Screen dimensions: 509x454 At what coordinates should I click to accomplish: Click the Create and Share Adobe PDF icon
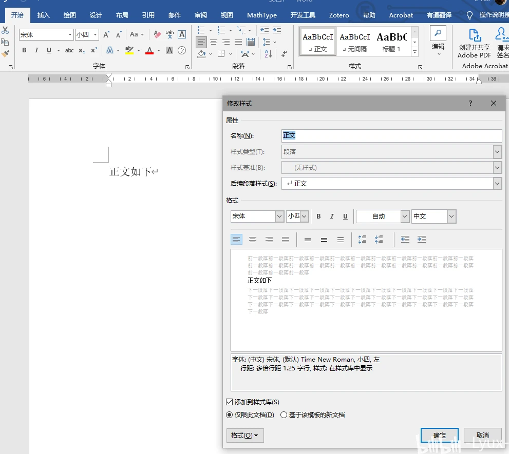pyautogui.click(x=474, y=43)
